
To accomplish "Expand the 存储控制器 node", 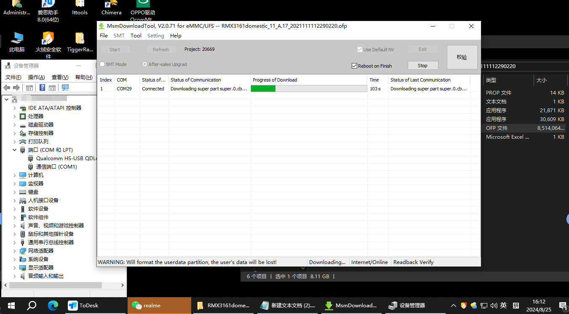I will coord(15,133).
